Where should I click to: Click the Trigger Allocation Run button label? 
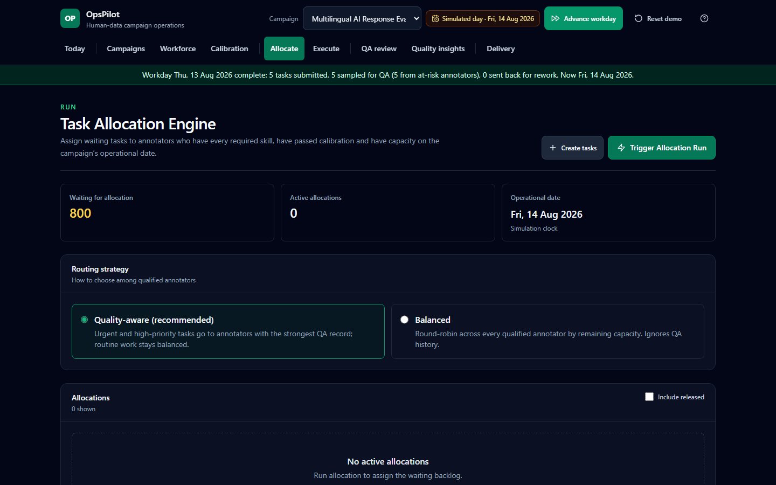tap(668, 148)
